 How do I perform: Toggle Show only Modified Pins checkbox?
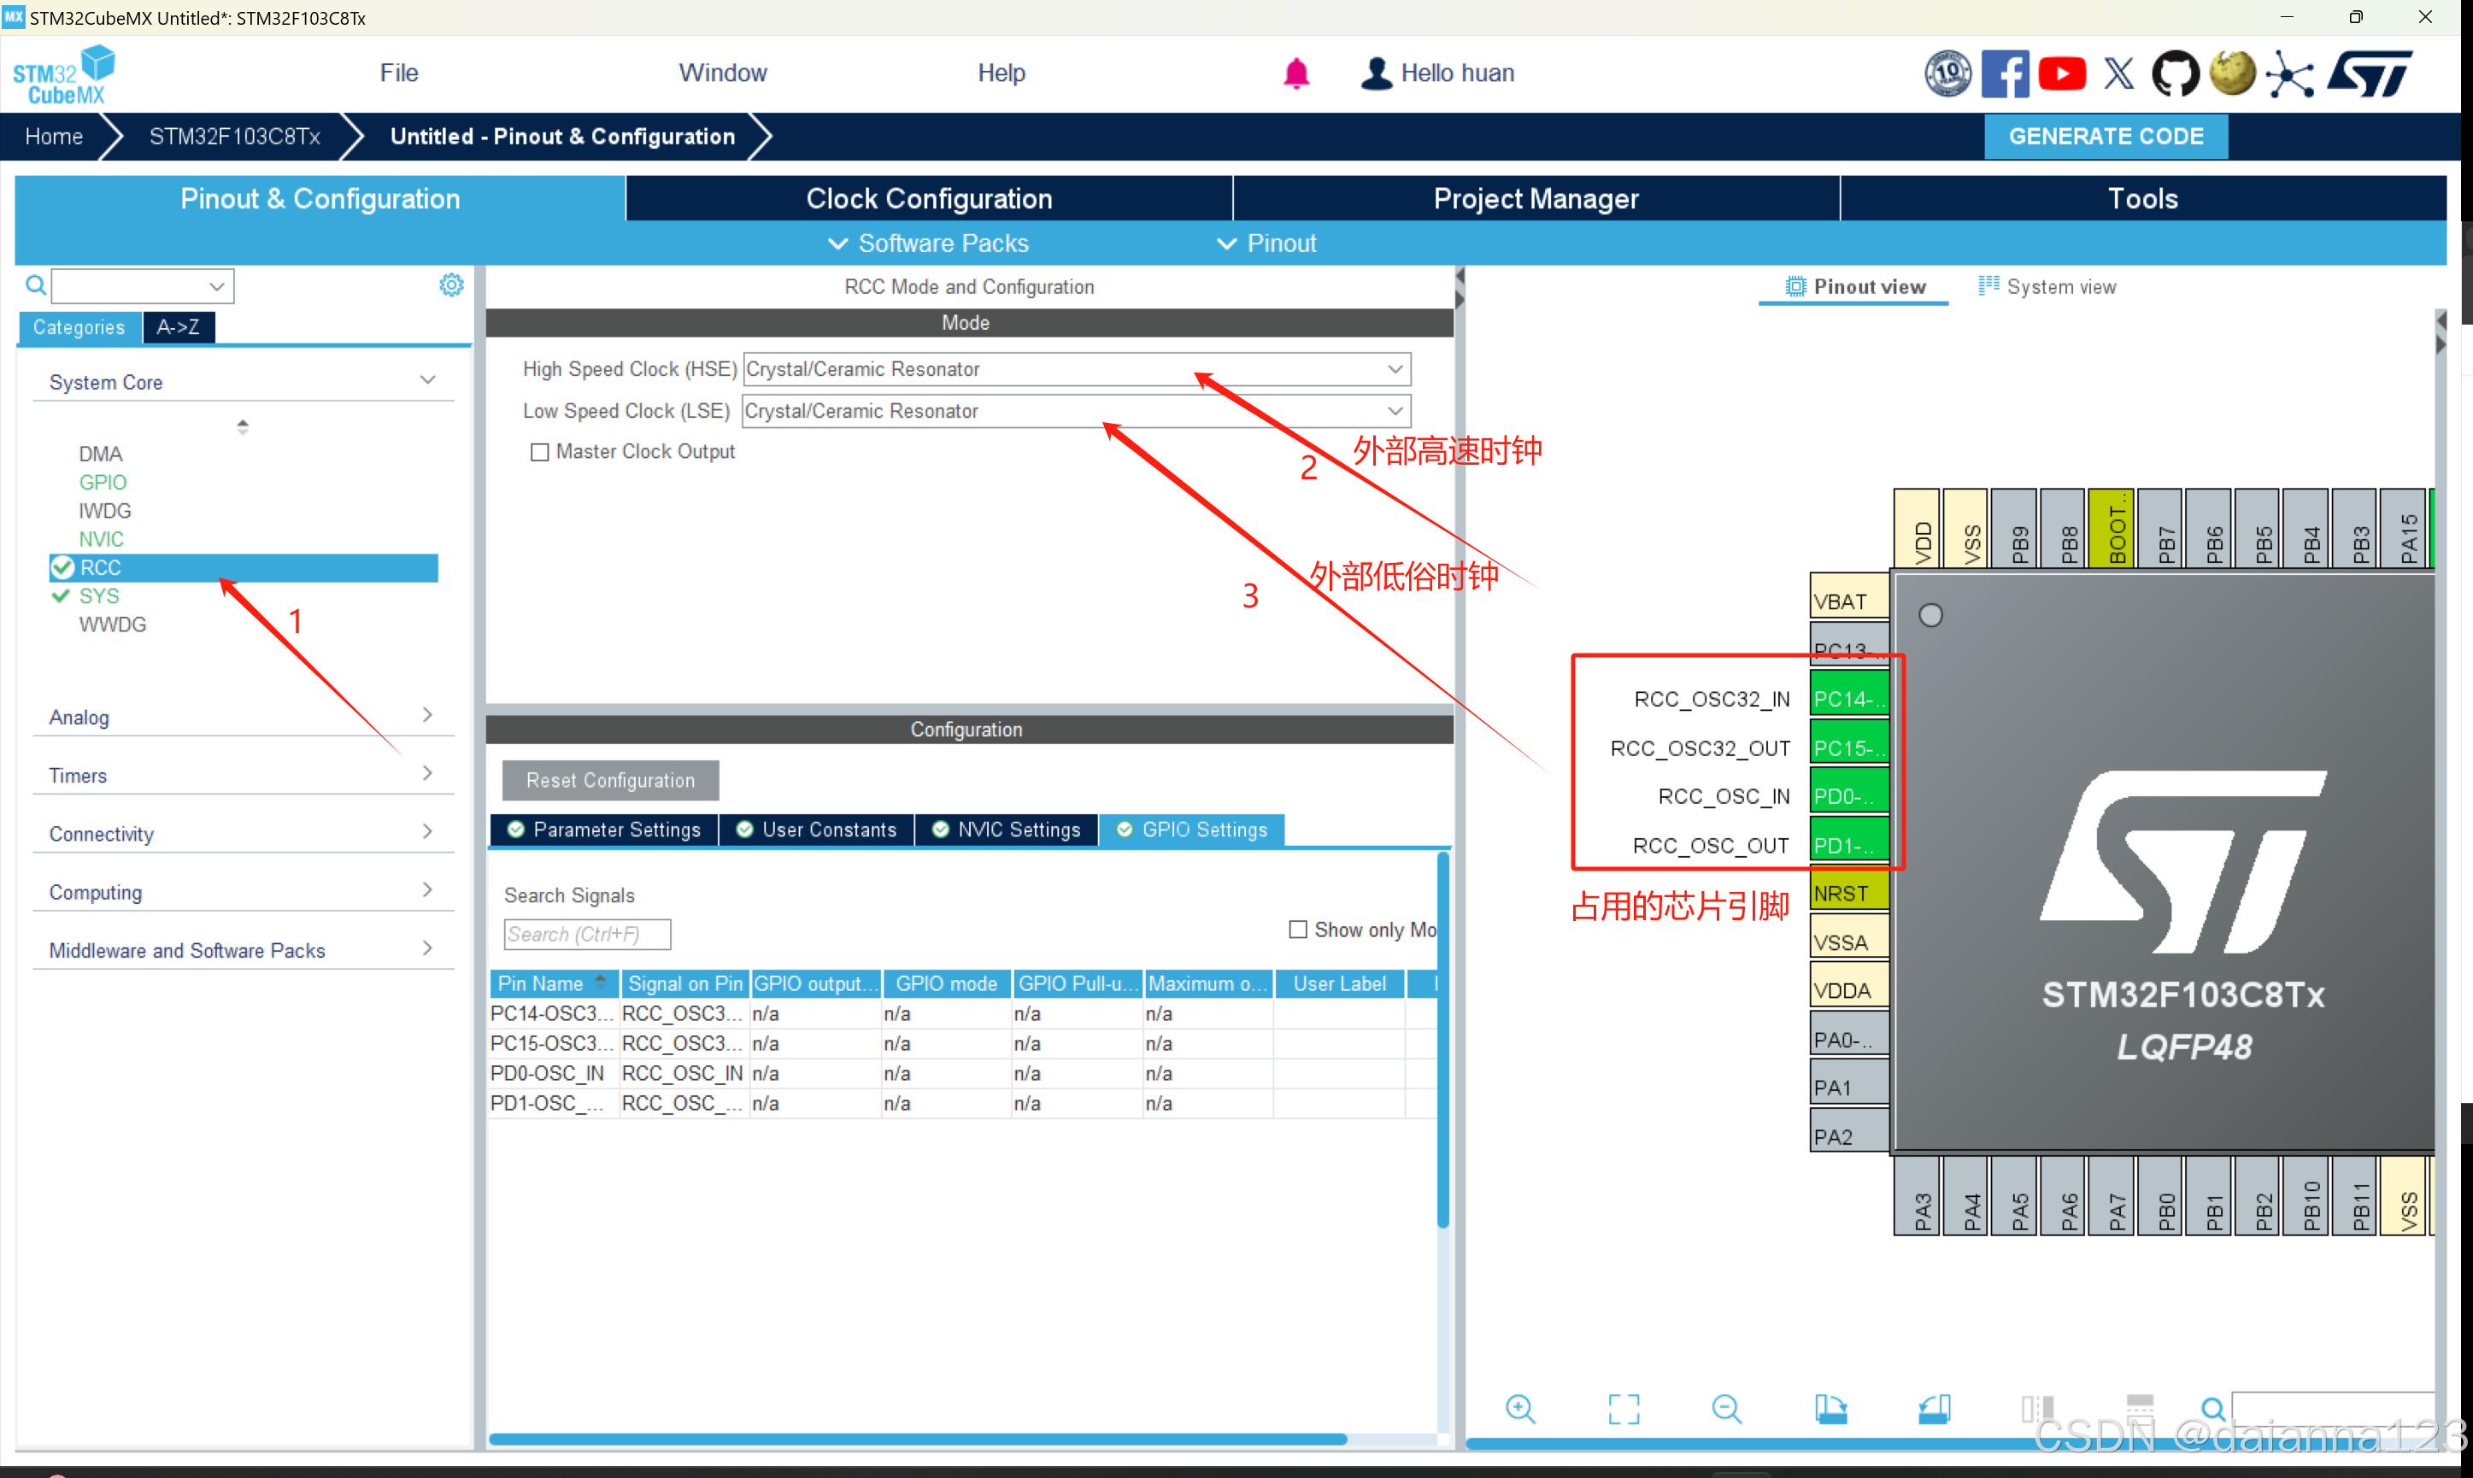click(x=1298, y=930)
